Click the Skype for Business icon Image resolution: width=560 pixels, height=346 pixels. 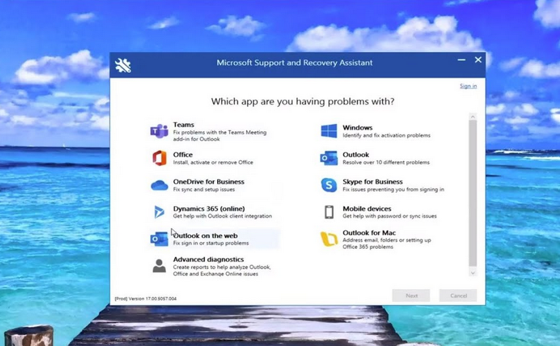[x=328, y=185]
